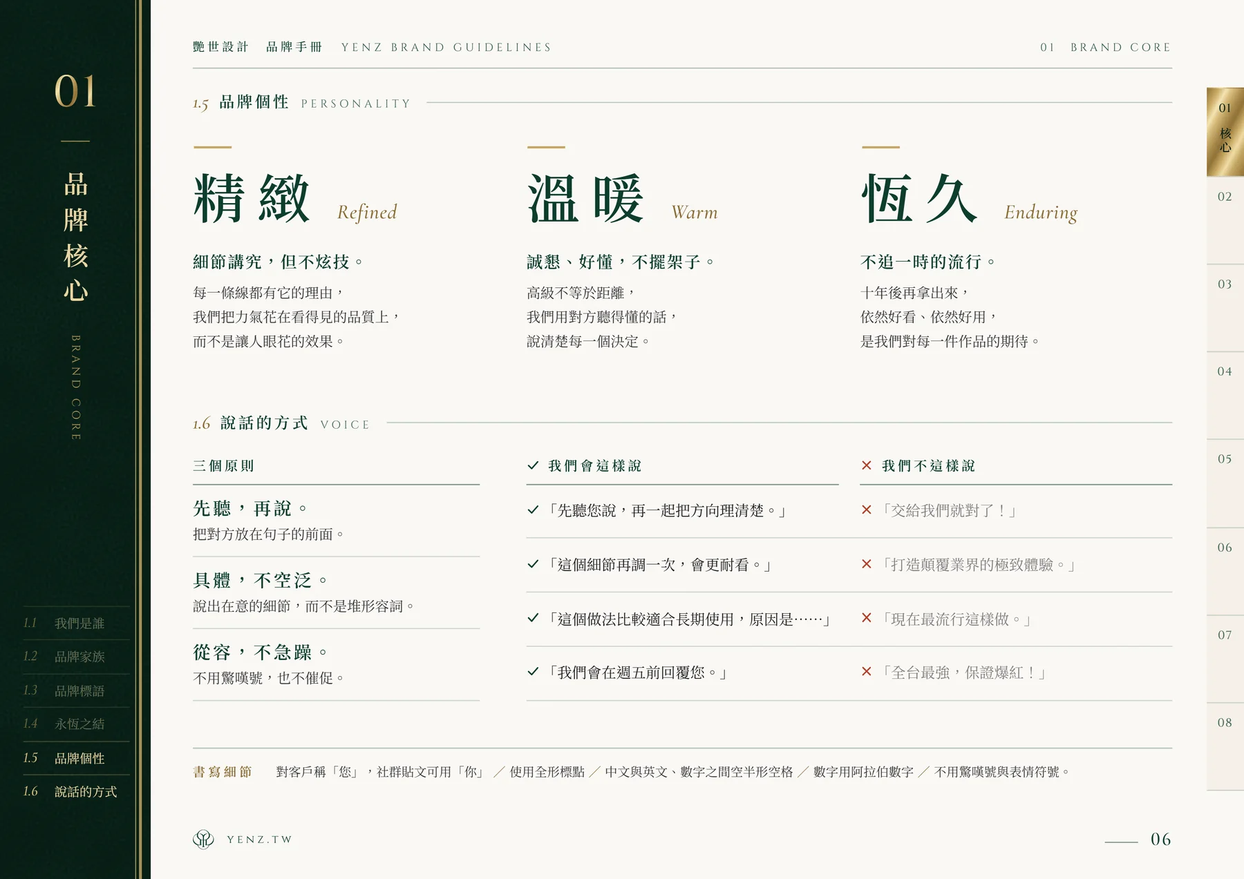Image resolution: width=1244 pixels, height=879 pixels.
Task: Open sidebar item 1.5 品牌個性
Action: click(75, 757)
